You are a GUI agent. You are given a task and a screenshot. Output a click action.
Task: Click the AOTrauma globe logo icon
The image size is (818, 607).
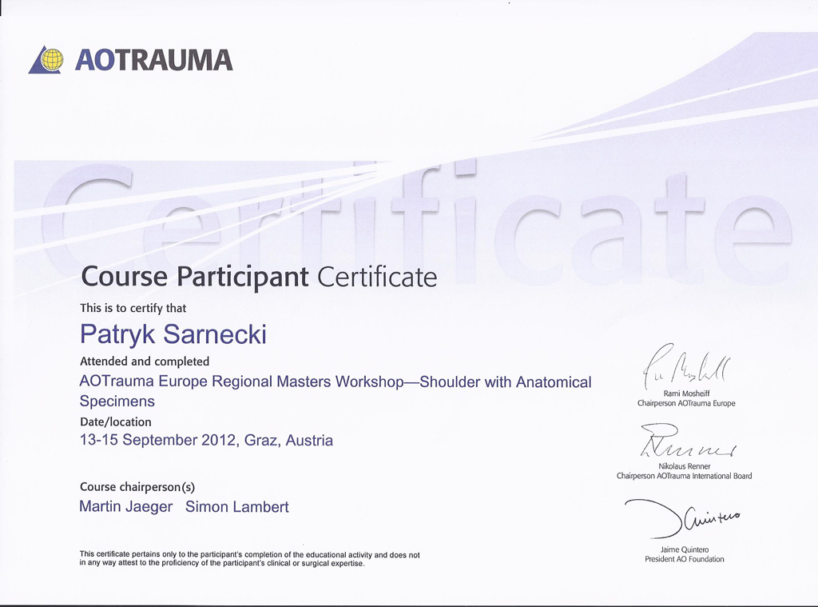[46, 60]
